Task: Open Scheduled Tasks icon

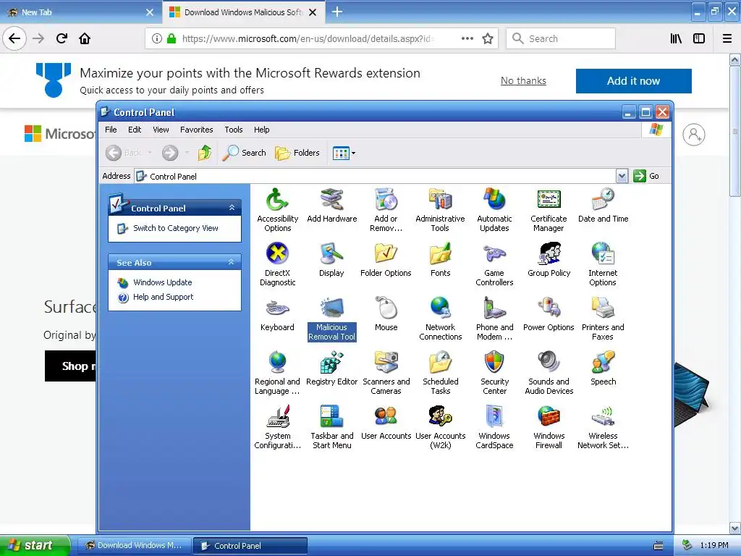Action: tap(440, 373)
